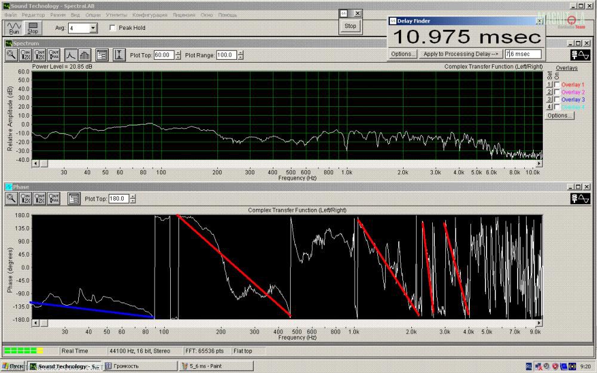Click the Spectrum scrollbar thumb

[44, 164]
